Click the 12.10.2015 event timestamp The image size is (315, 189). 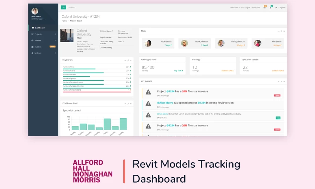[162, 118]
